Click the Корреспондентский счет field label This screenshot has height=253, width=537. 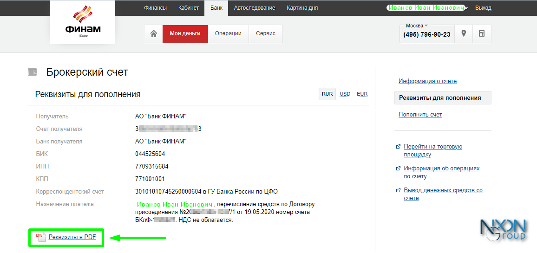click(x=70, y=191)
